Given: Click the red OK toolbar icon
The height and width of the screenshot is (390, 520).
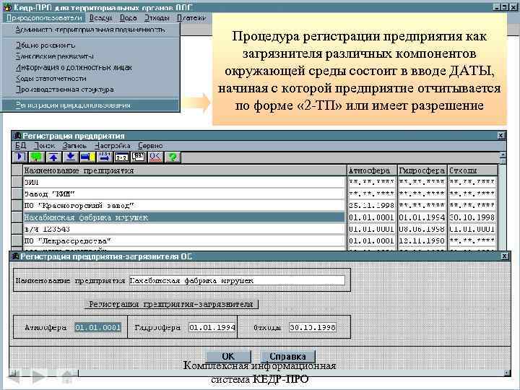Looking at the screenshot, I should click(155, 157).
